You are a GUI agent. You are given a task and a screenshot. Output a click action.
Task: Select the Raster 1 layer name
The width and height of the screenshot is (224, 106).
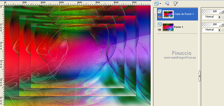[179, 27]
